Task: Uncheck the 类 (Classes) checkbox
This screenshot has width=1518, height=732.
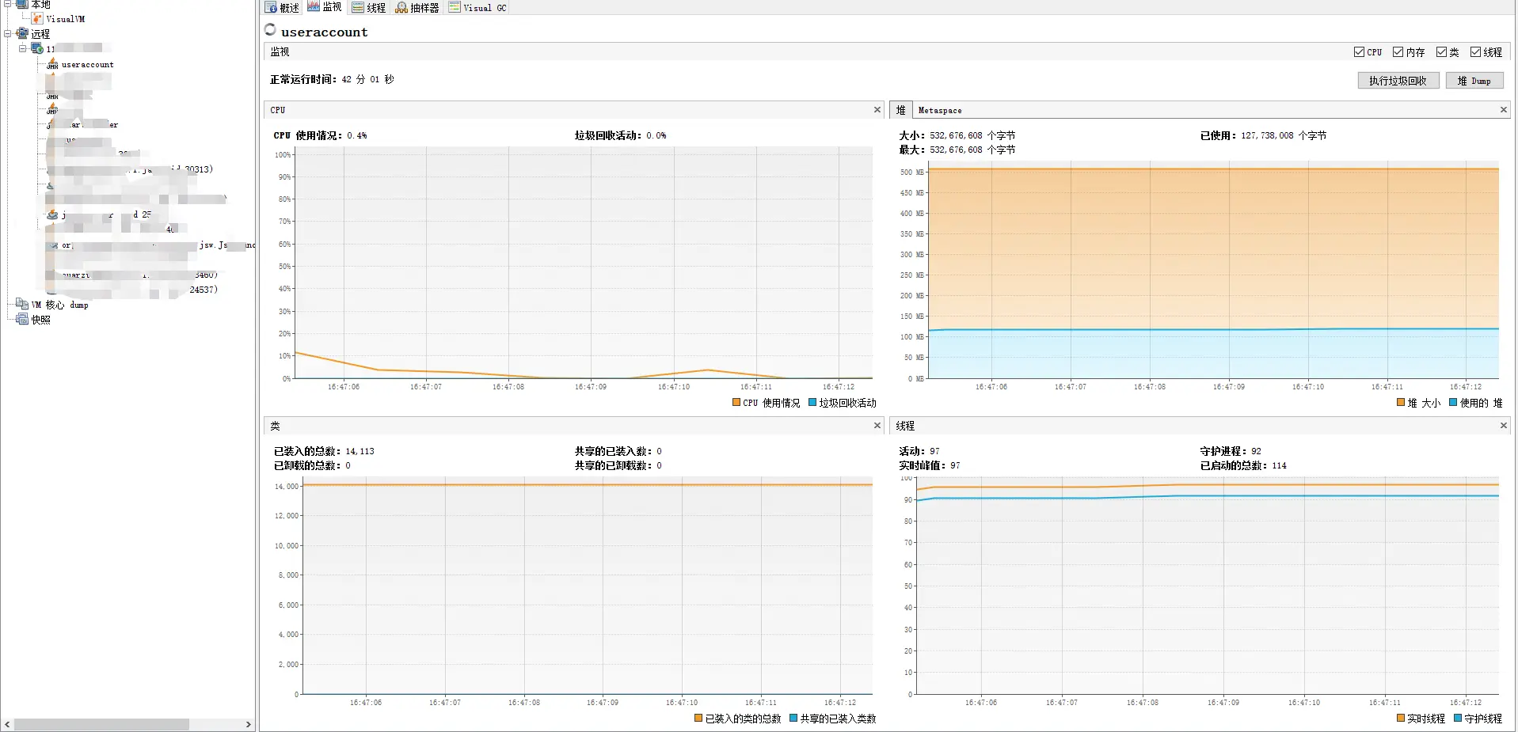Action: pos(1441,51)
